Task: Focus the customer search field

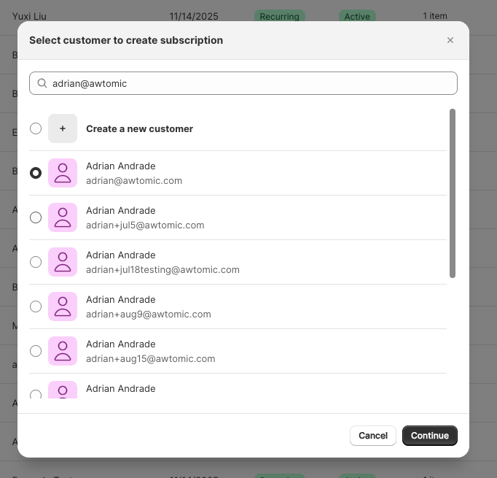Action: [243, 83]
